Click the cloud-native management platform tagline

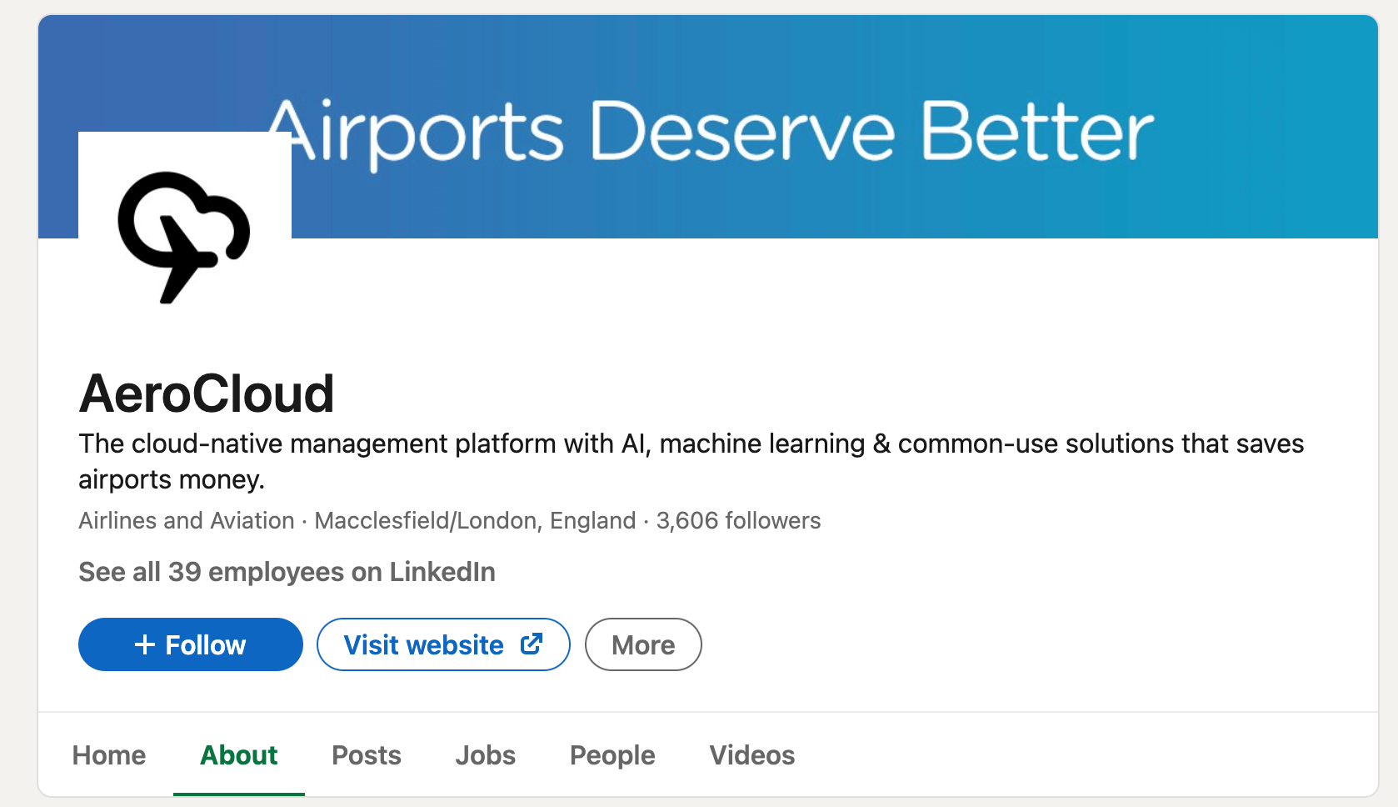[691, 461]
